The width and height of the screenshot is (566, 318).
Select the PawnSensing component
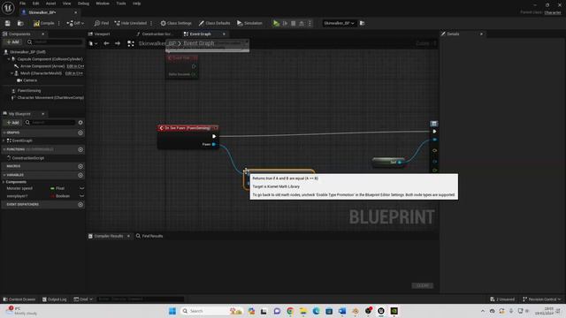[x=29, y=90]
